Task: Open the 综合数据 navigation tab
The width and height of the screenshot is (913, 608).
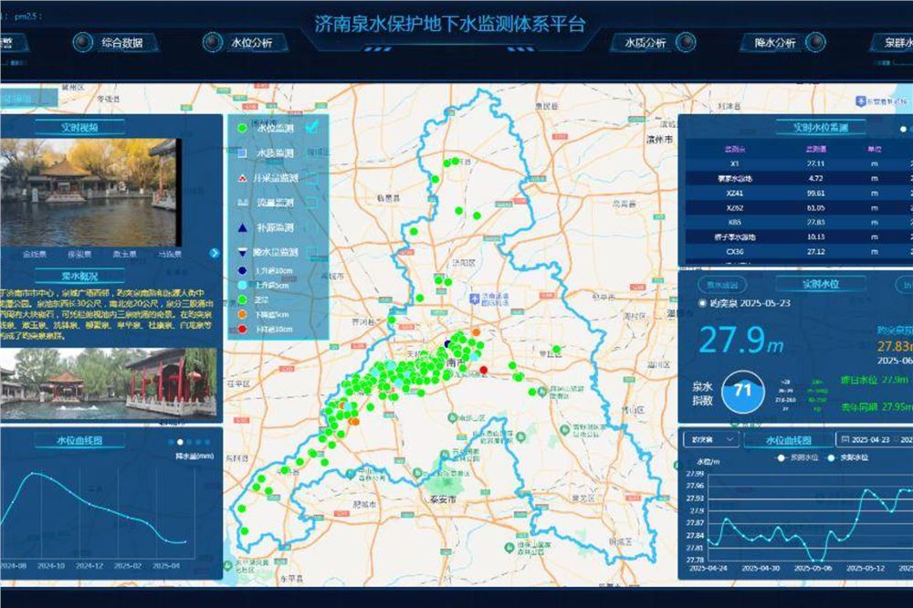Action: 128,42
